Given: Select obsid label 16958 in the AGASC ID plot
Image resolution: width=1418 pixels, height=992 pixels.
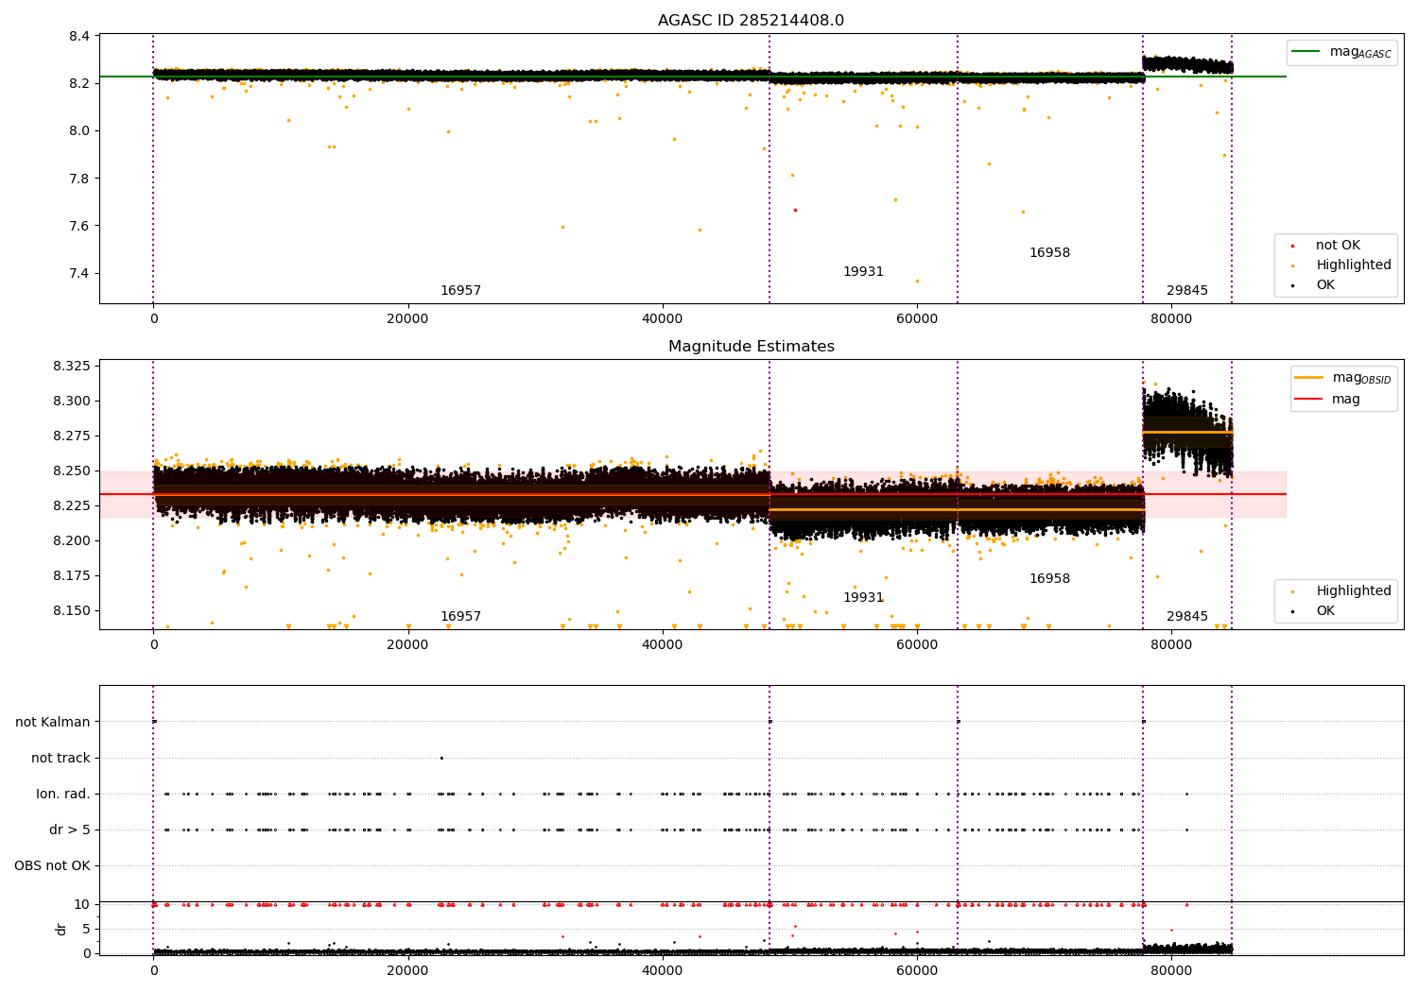Looking at the screenshot, I should click(1049, 253).
